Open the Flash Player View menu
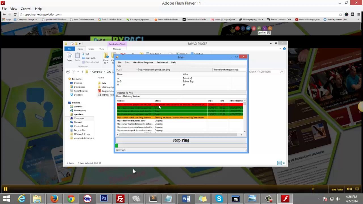 point(14,9)
